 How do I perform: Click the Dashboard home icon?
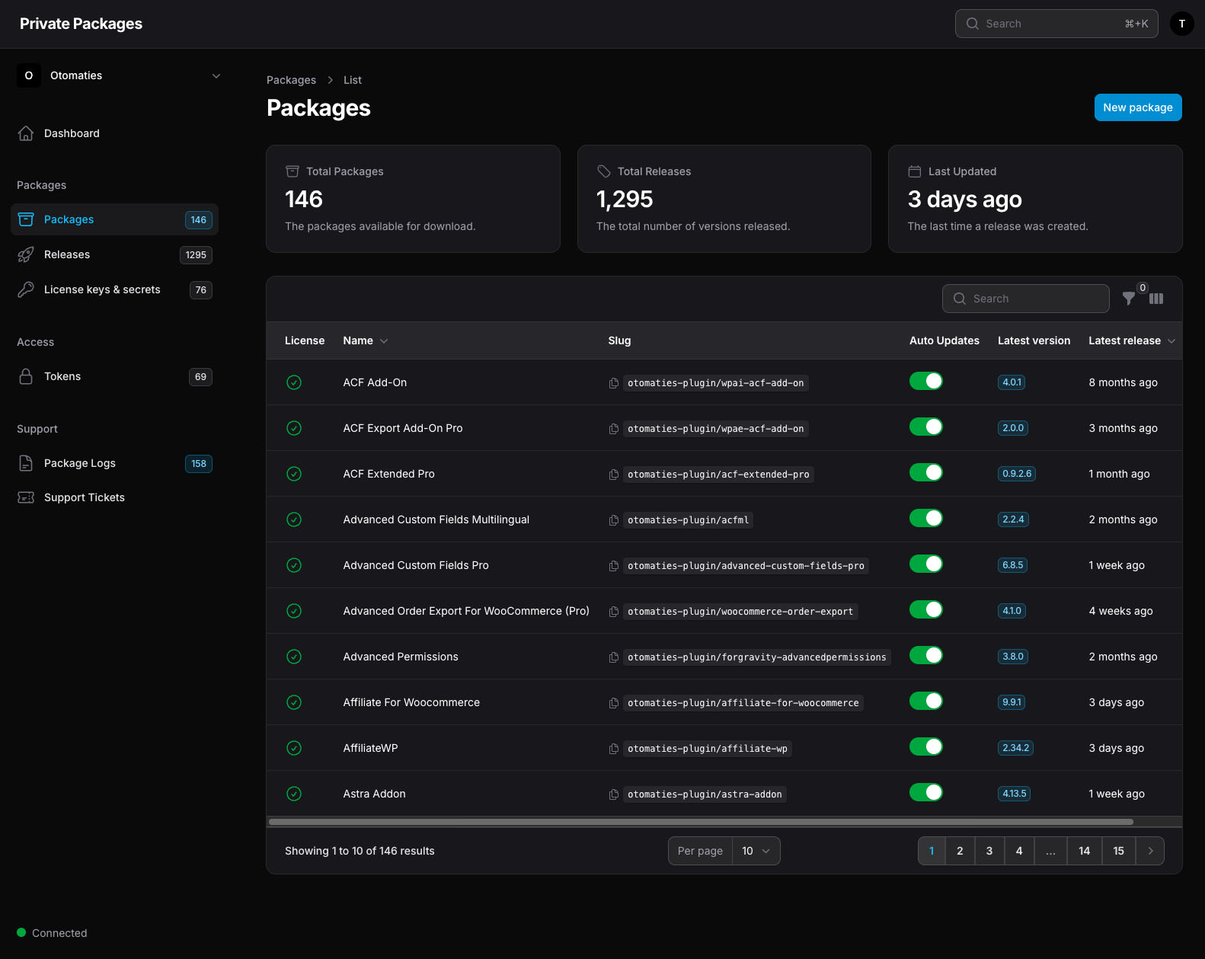tap(26, 133)
